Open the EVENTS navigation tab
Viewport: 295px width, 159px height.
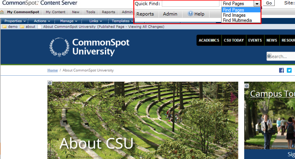pos(255,40)
